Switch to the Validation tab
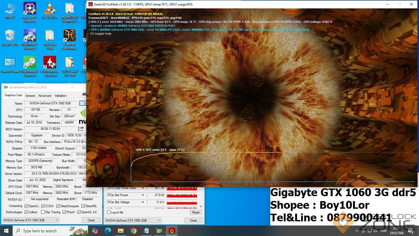Screen dimensions: 419x236 [60, 96]
